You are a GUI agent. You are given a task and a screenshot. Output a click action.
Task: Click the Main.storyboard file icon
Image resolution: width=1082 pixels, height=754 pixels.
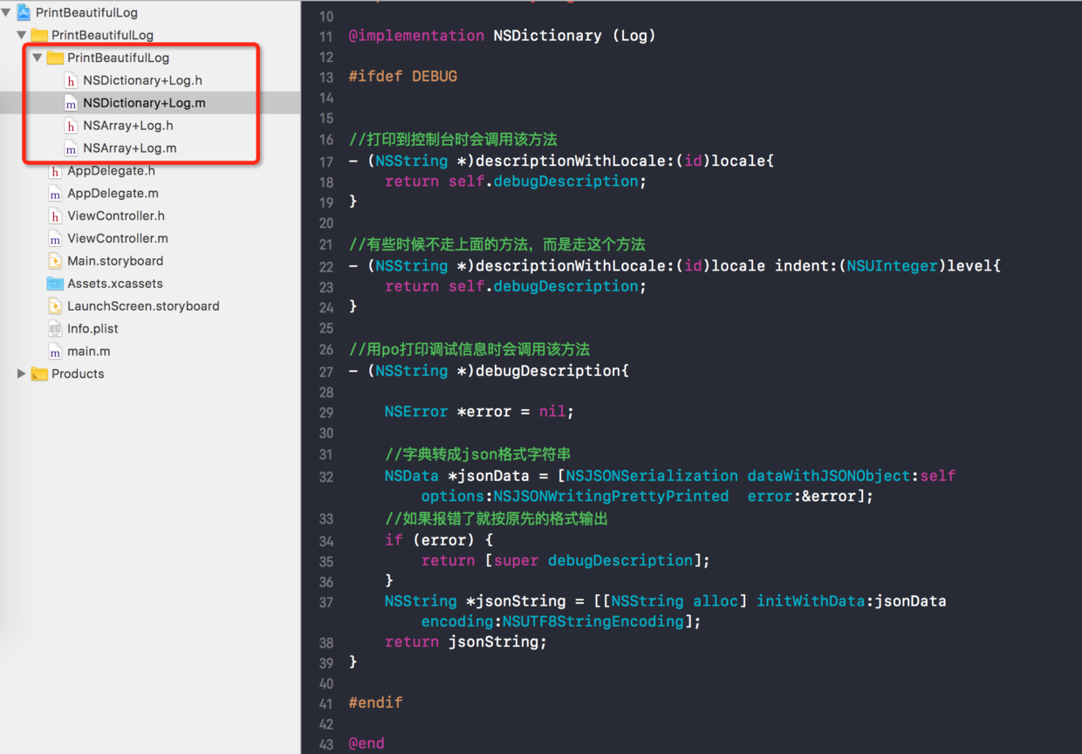[55, 261]
